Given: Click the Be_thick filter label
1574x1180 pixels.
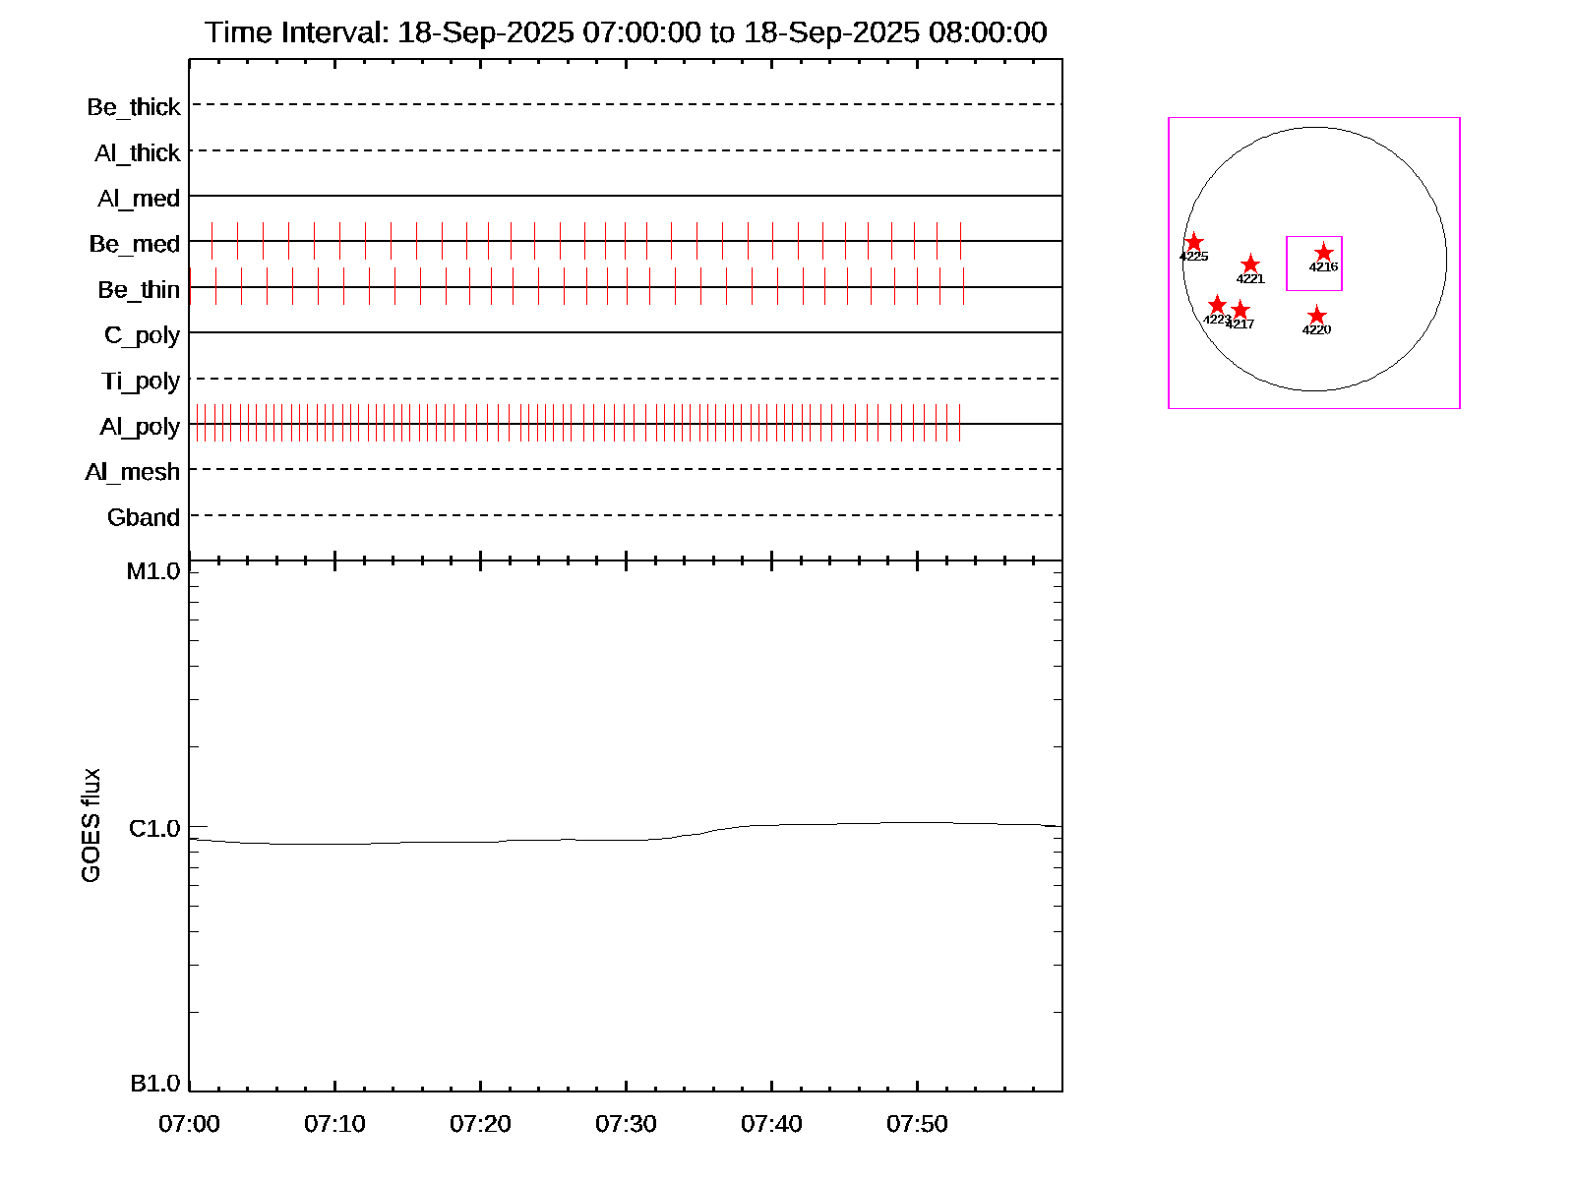Looking at the screenshot, I should (x=134, y=107).
